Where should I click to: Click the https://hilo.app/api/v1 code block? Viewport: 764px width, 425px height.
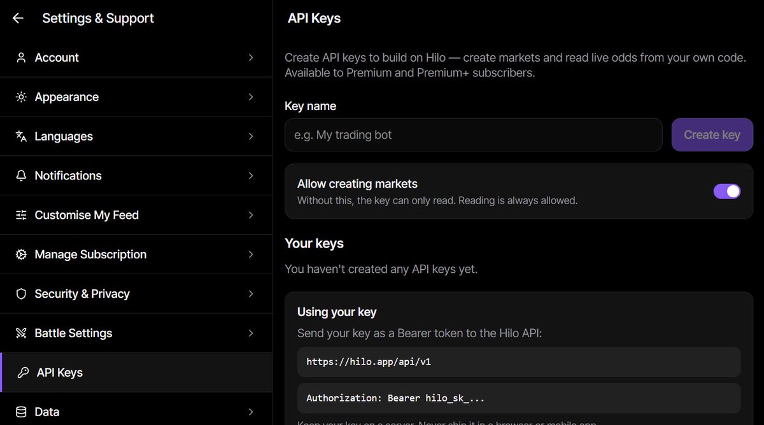pyautogui.click(x=519, y=362)
